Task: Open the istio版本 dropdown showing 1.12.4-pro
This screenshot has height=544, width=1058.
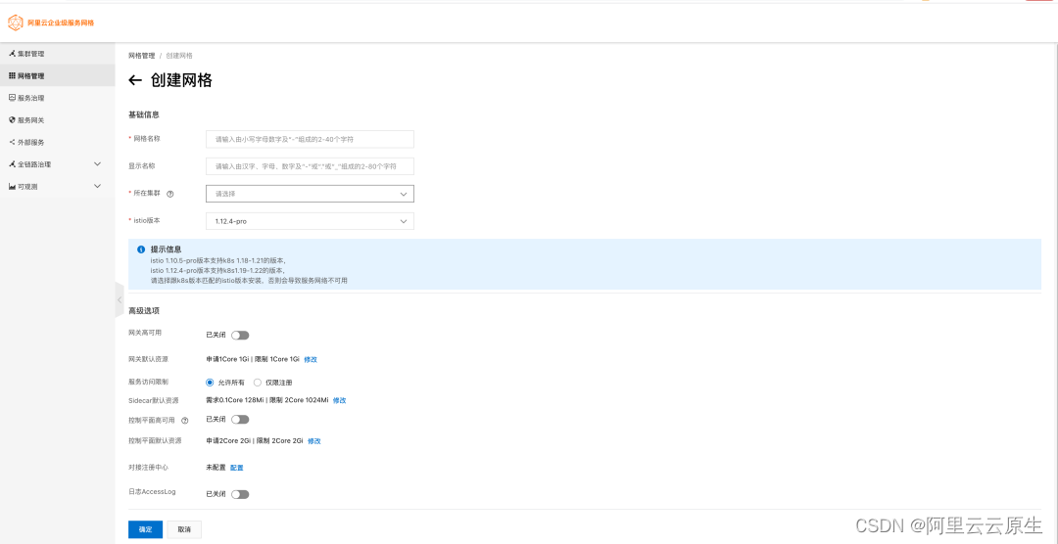Action: (310, 221)
